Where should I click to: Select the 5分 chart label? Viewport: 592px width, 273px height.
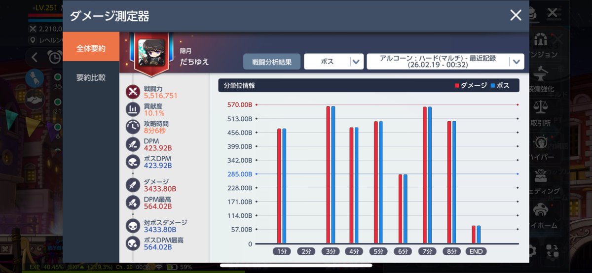click(x=378, y=251)
